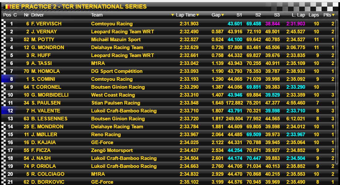The image size is (340, 185).
Task: Click cyan S1 time 44.100
Action: click(x=235, y=40)
